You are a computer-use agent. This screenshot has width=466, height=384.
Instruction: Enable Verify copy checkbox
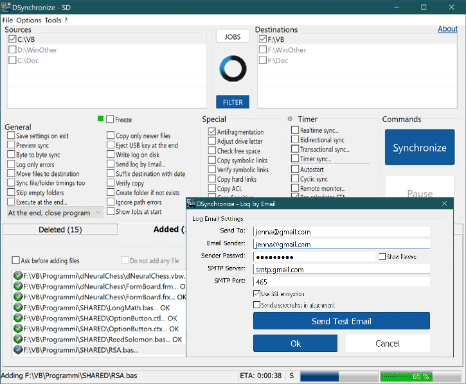[x=111, y=182]
